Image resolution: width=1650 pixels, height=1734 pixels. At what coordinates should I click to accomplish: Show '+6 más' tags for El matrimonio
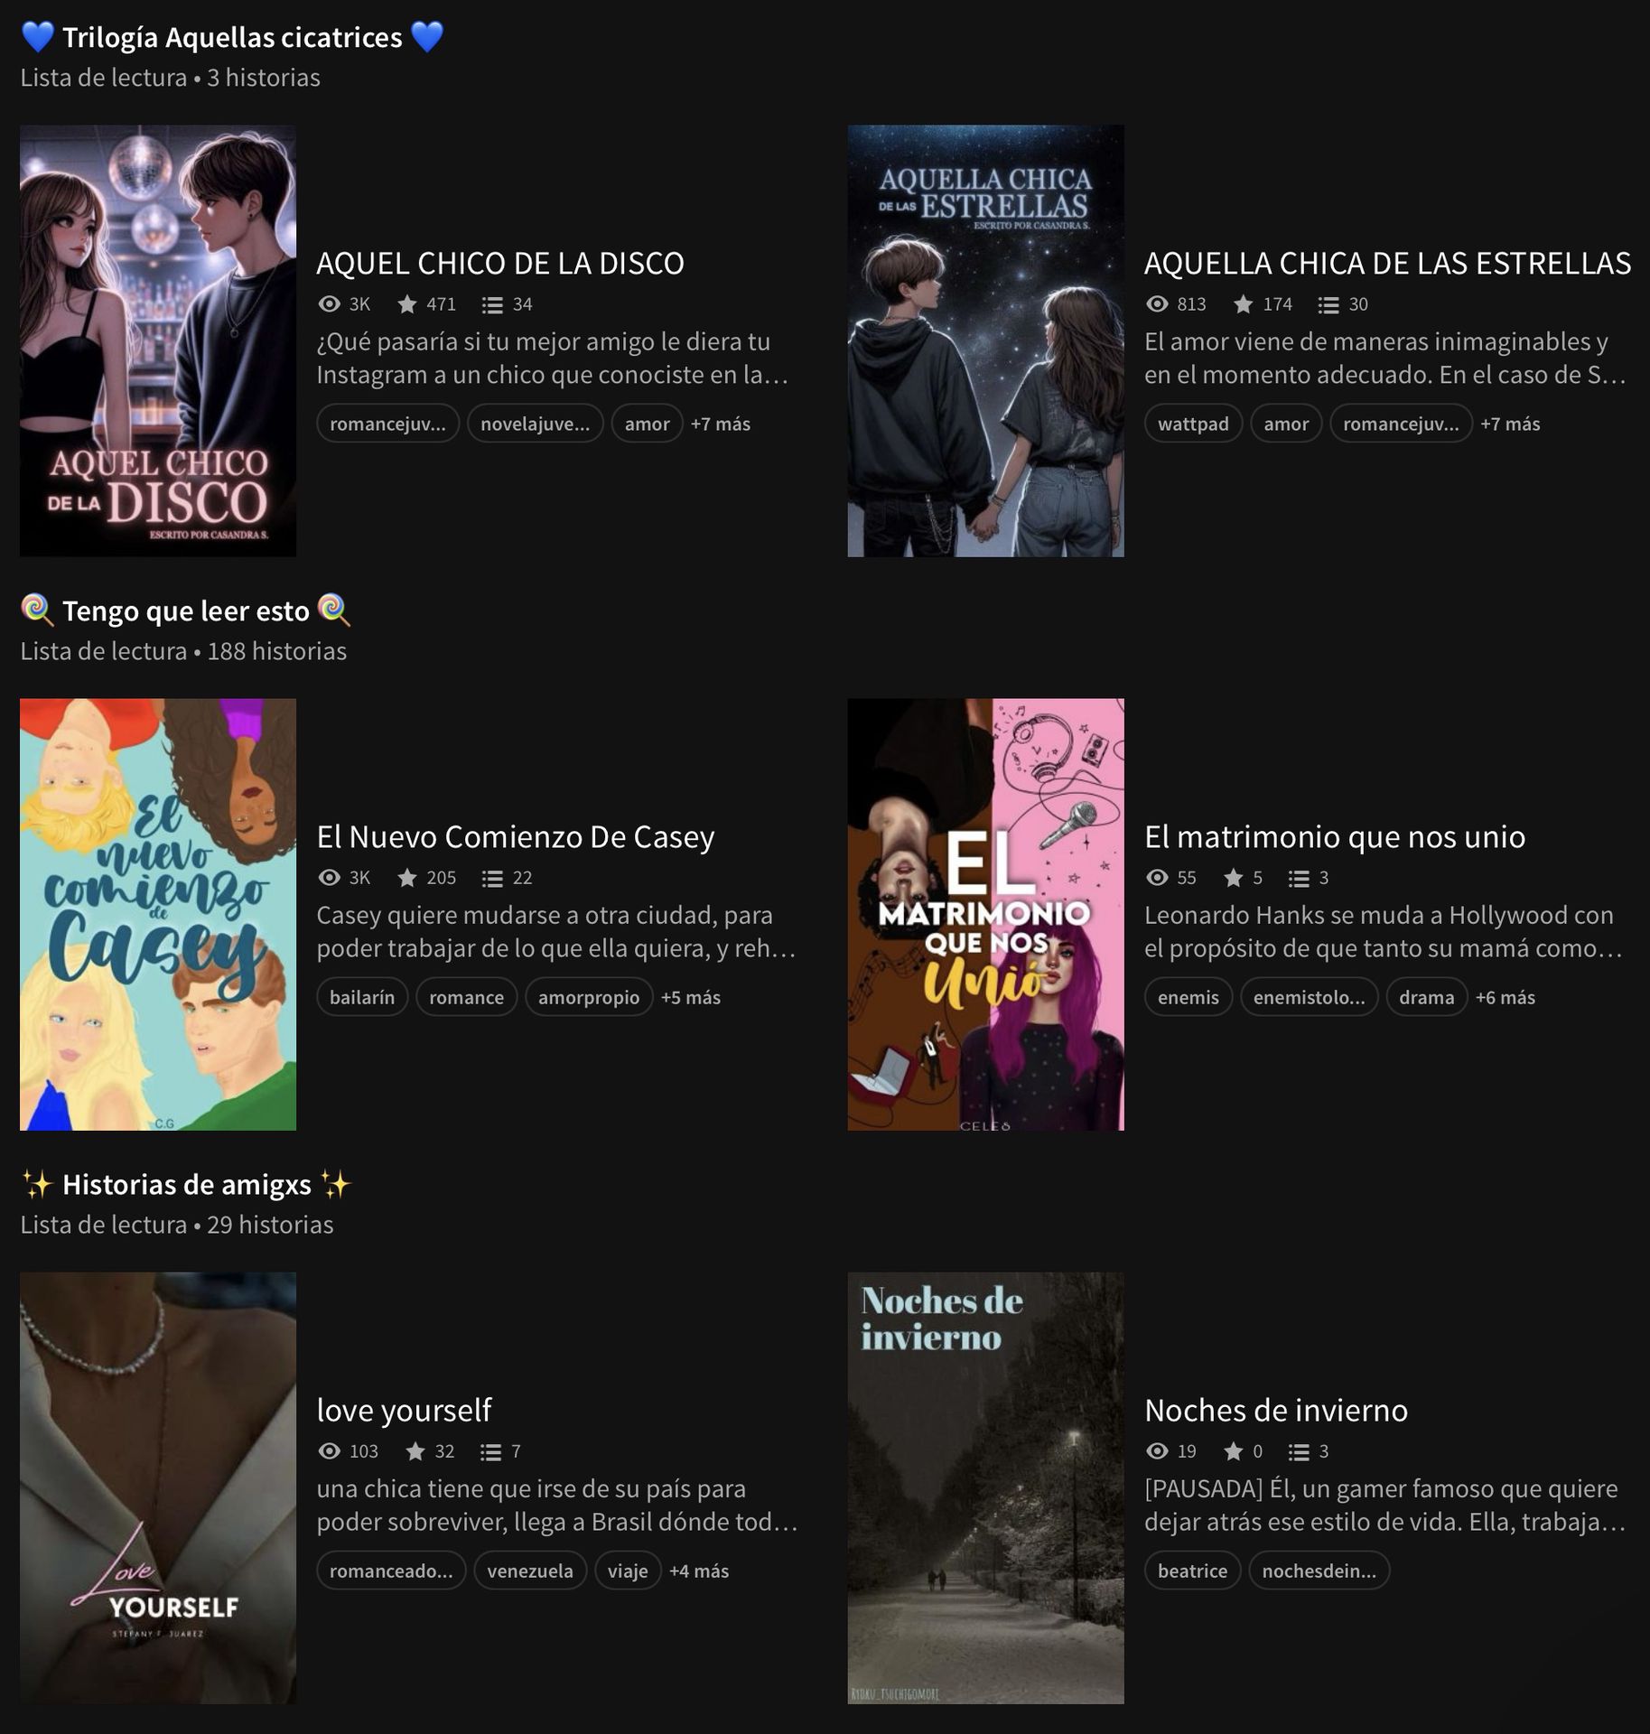1506,997
